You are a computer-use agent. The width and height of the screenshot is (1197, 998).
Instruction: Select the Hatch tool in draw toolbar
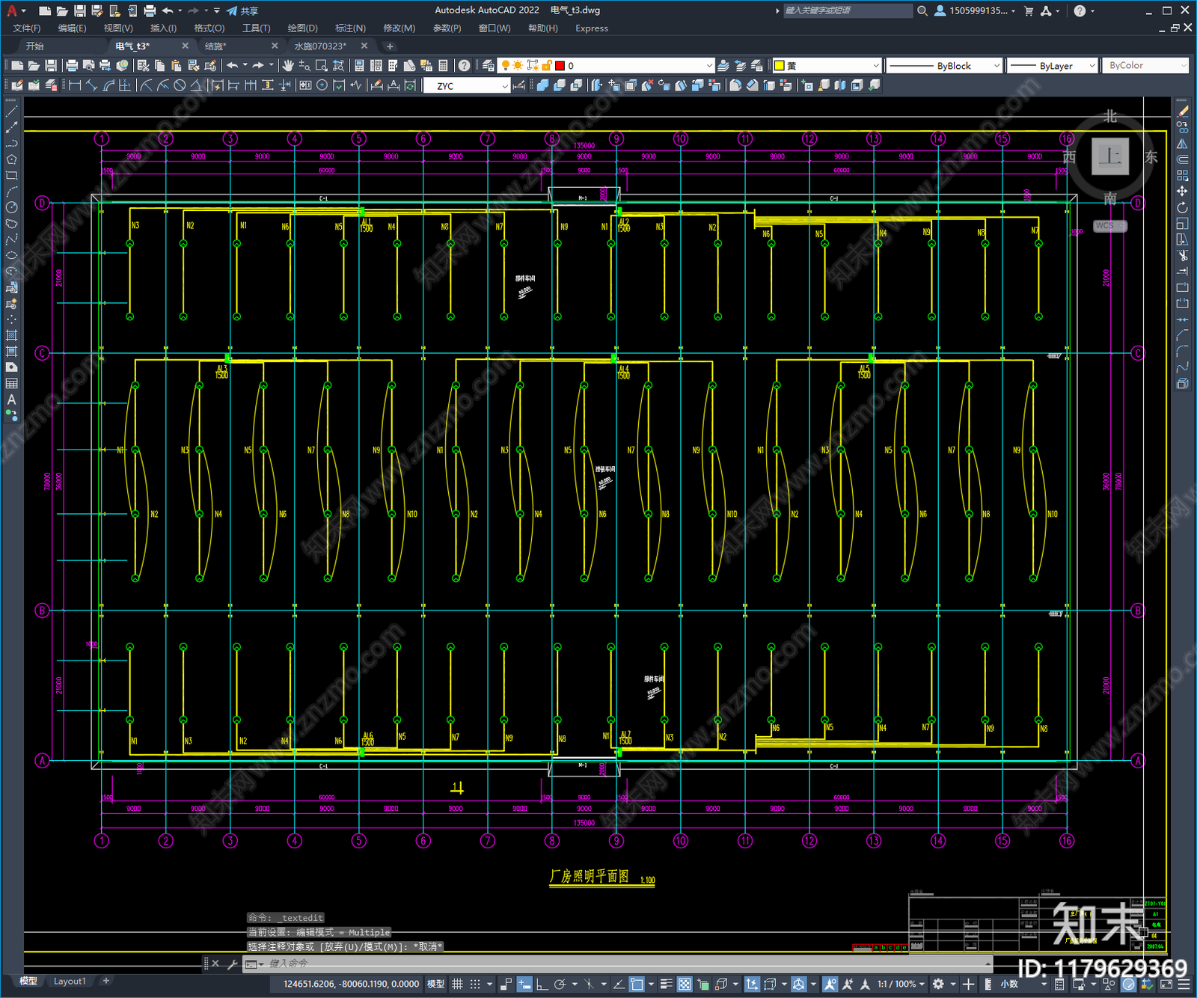[x=11, y=335]
